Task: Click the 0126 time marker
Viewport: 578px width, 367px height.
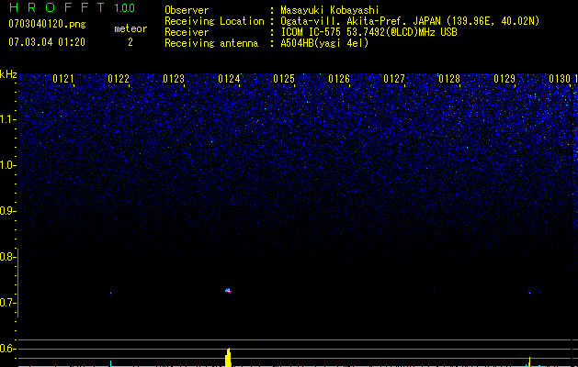Action: click(x=339, y=79)
